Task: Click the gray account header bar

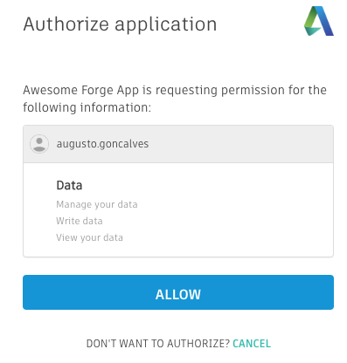Action: pos(178,144)
